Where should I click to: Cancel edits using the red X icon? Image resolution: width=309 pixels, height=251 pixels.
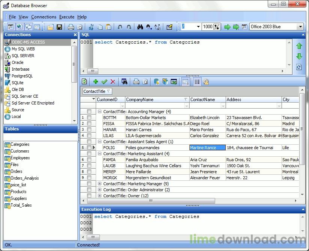tap(112, 82)
